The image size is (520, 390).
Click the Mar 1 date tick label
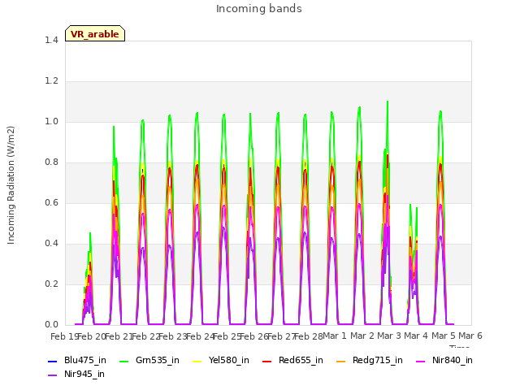pyautogui.click(x=335, y=336)
